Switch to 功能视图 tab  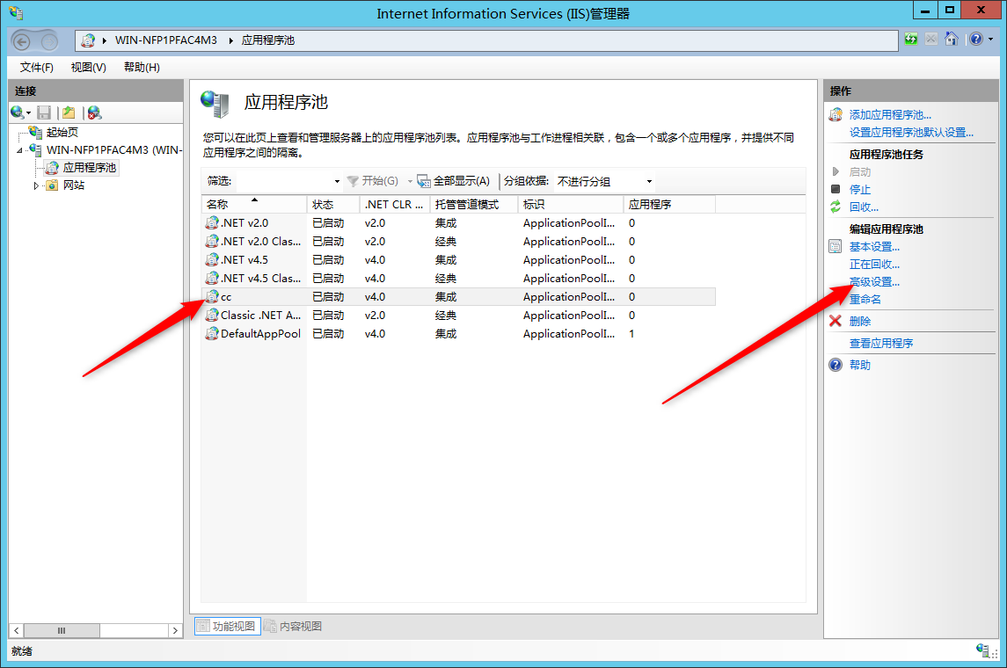pyautogui.click(x=228, y=627)
